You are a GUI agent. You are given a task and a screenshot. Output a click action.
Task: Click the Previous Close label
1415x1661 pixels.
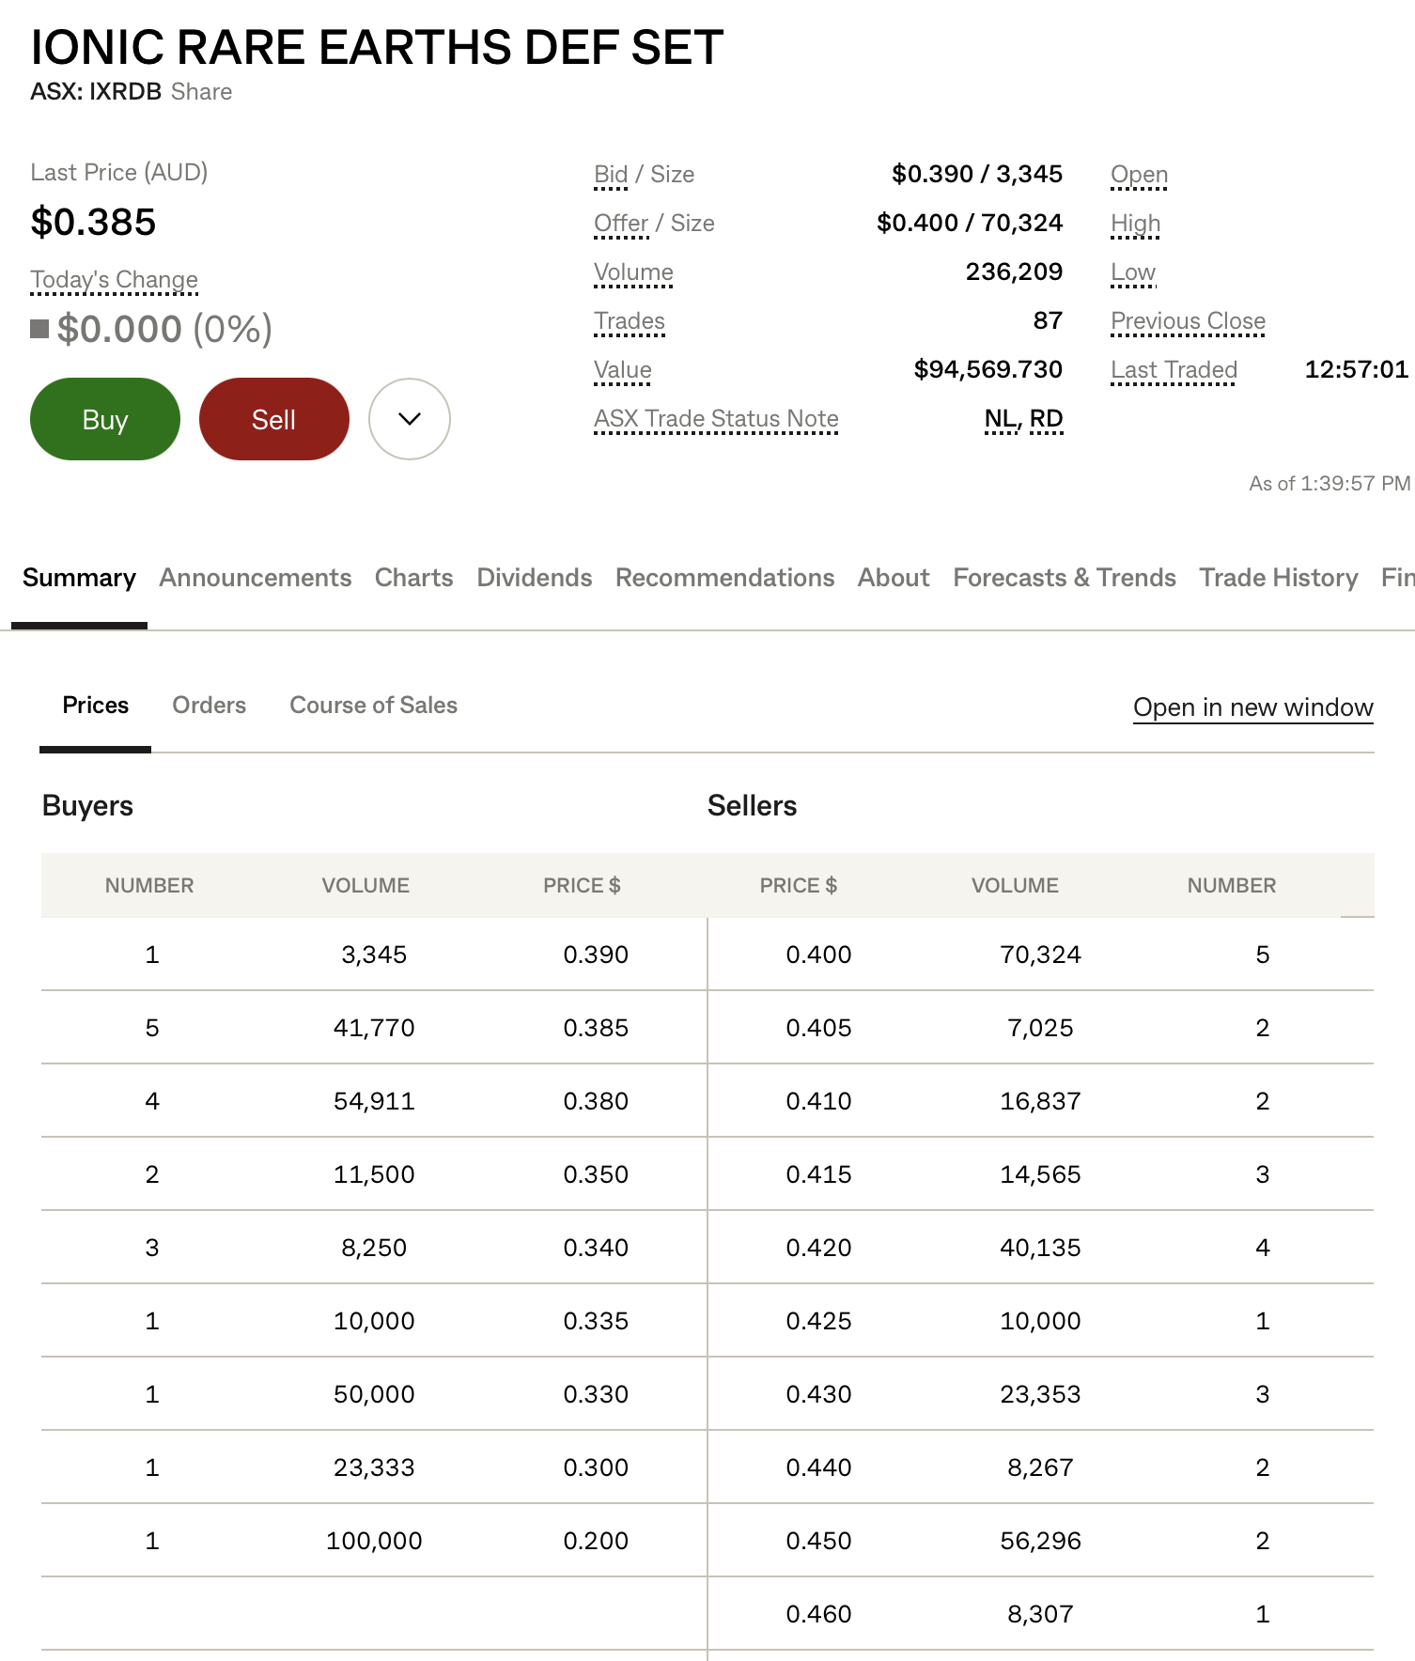pyautogui.click(x=1188, y=321)
